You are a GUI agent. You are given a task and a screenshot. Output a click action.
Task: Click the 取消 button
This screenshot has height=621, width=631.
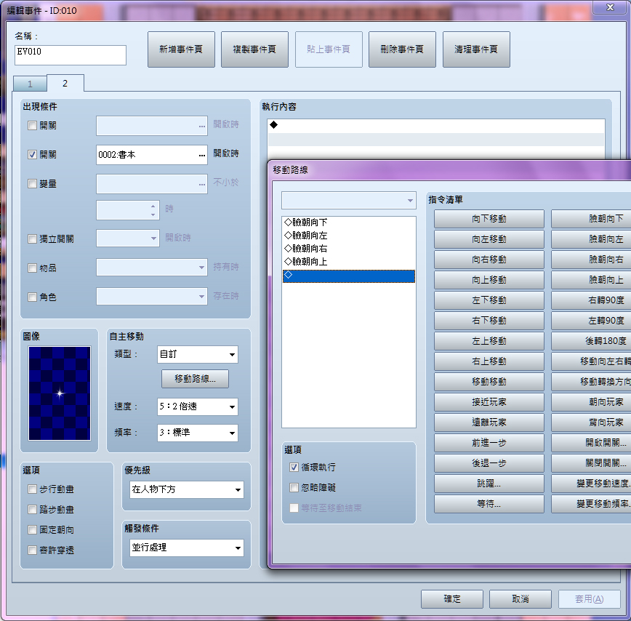[x=521, y=599]
